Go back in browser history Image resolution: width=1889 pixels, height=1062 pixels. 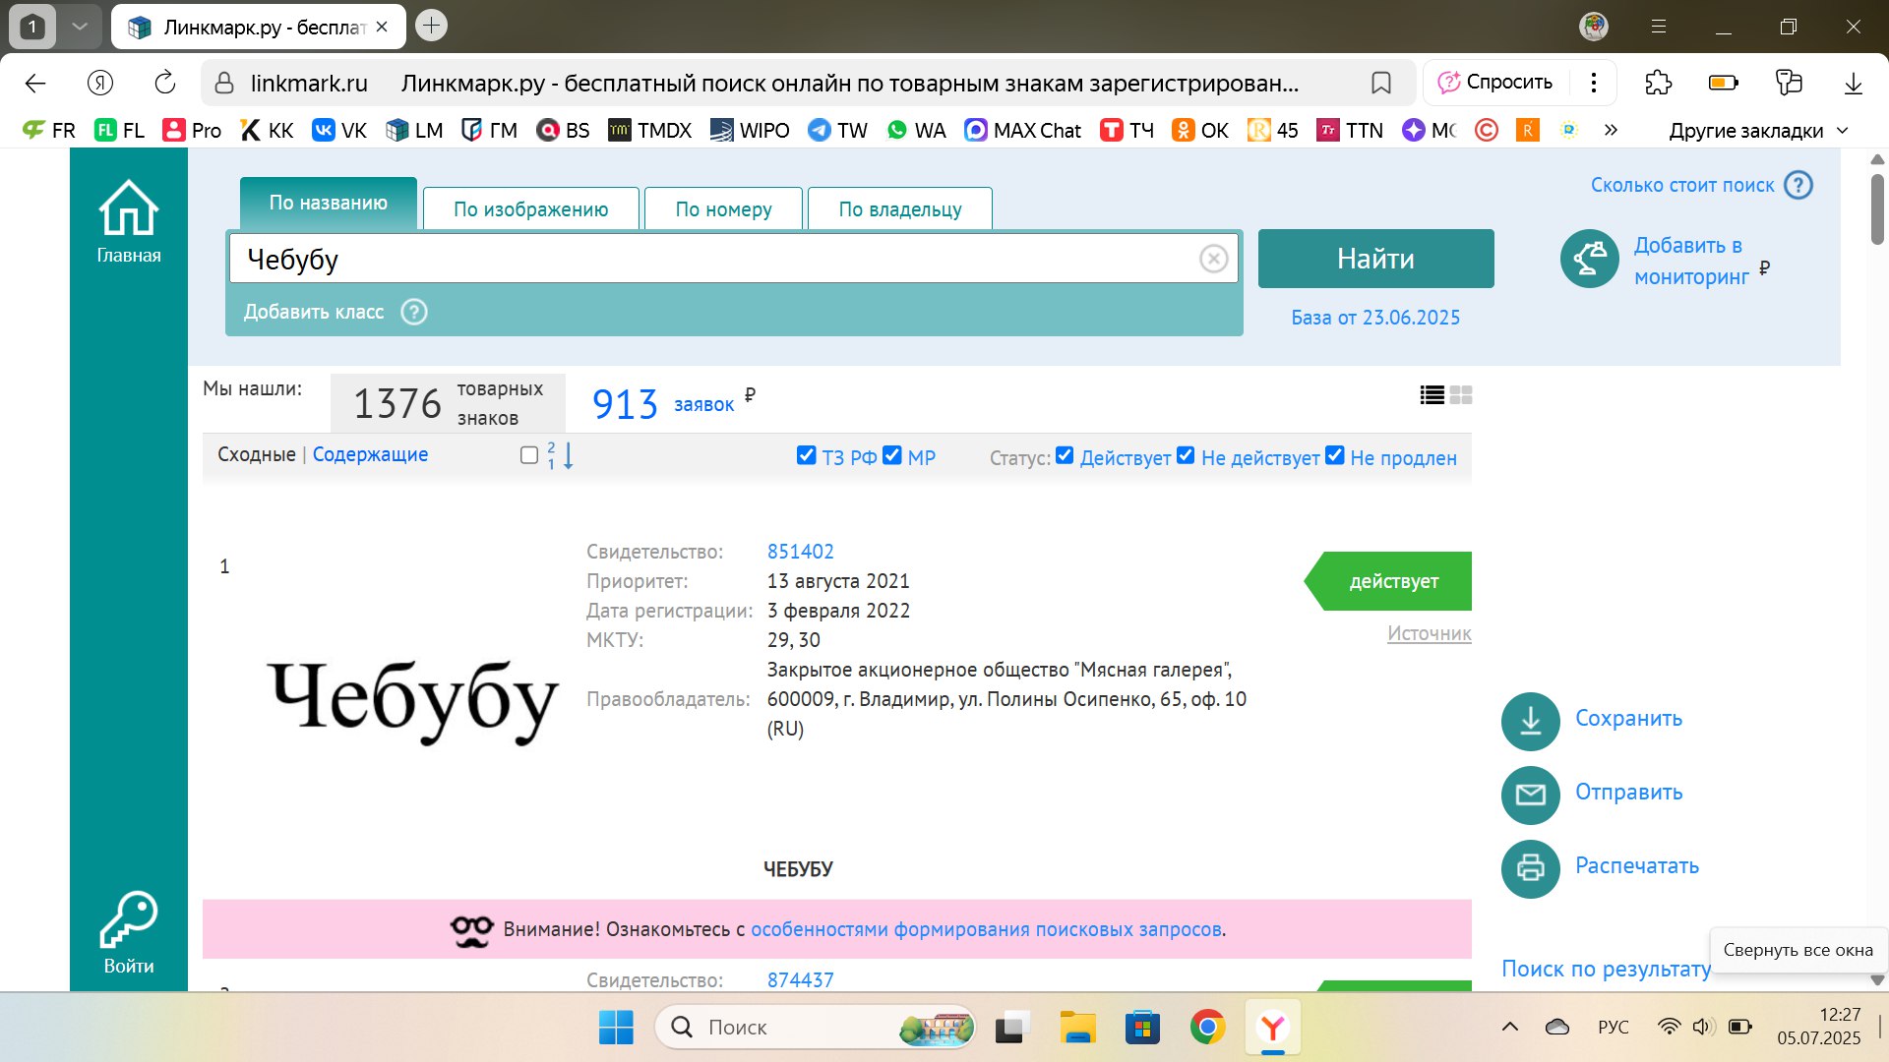click(35, 83)
